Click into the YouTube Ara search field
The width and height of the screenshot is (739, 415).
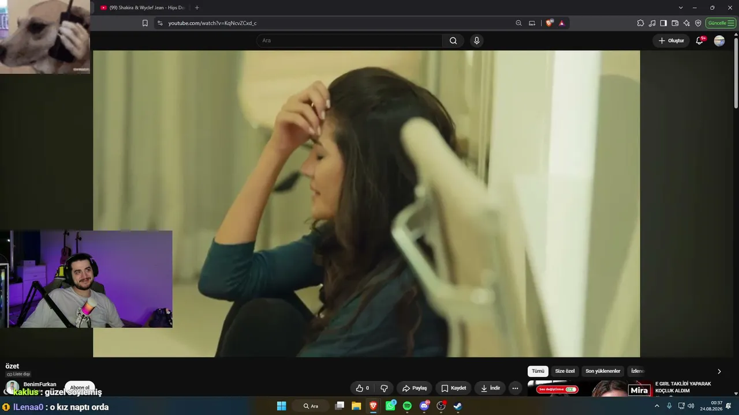point(349,40)
